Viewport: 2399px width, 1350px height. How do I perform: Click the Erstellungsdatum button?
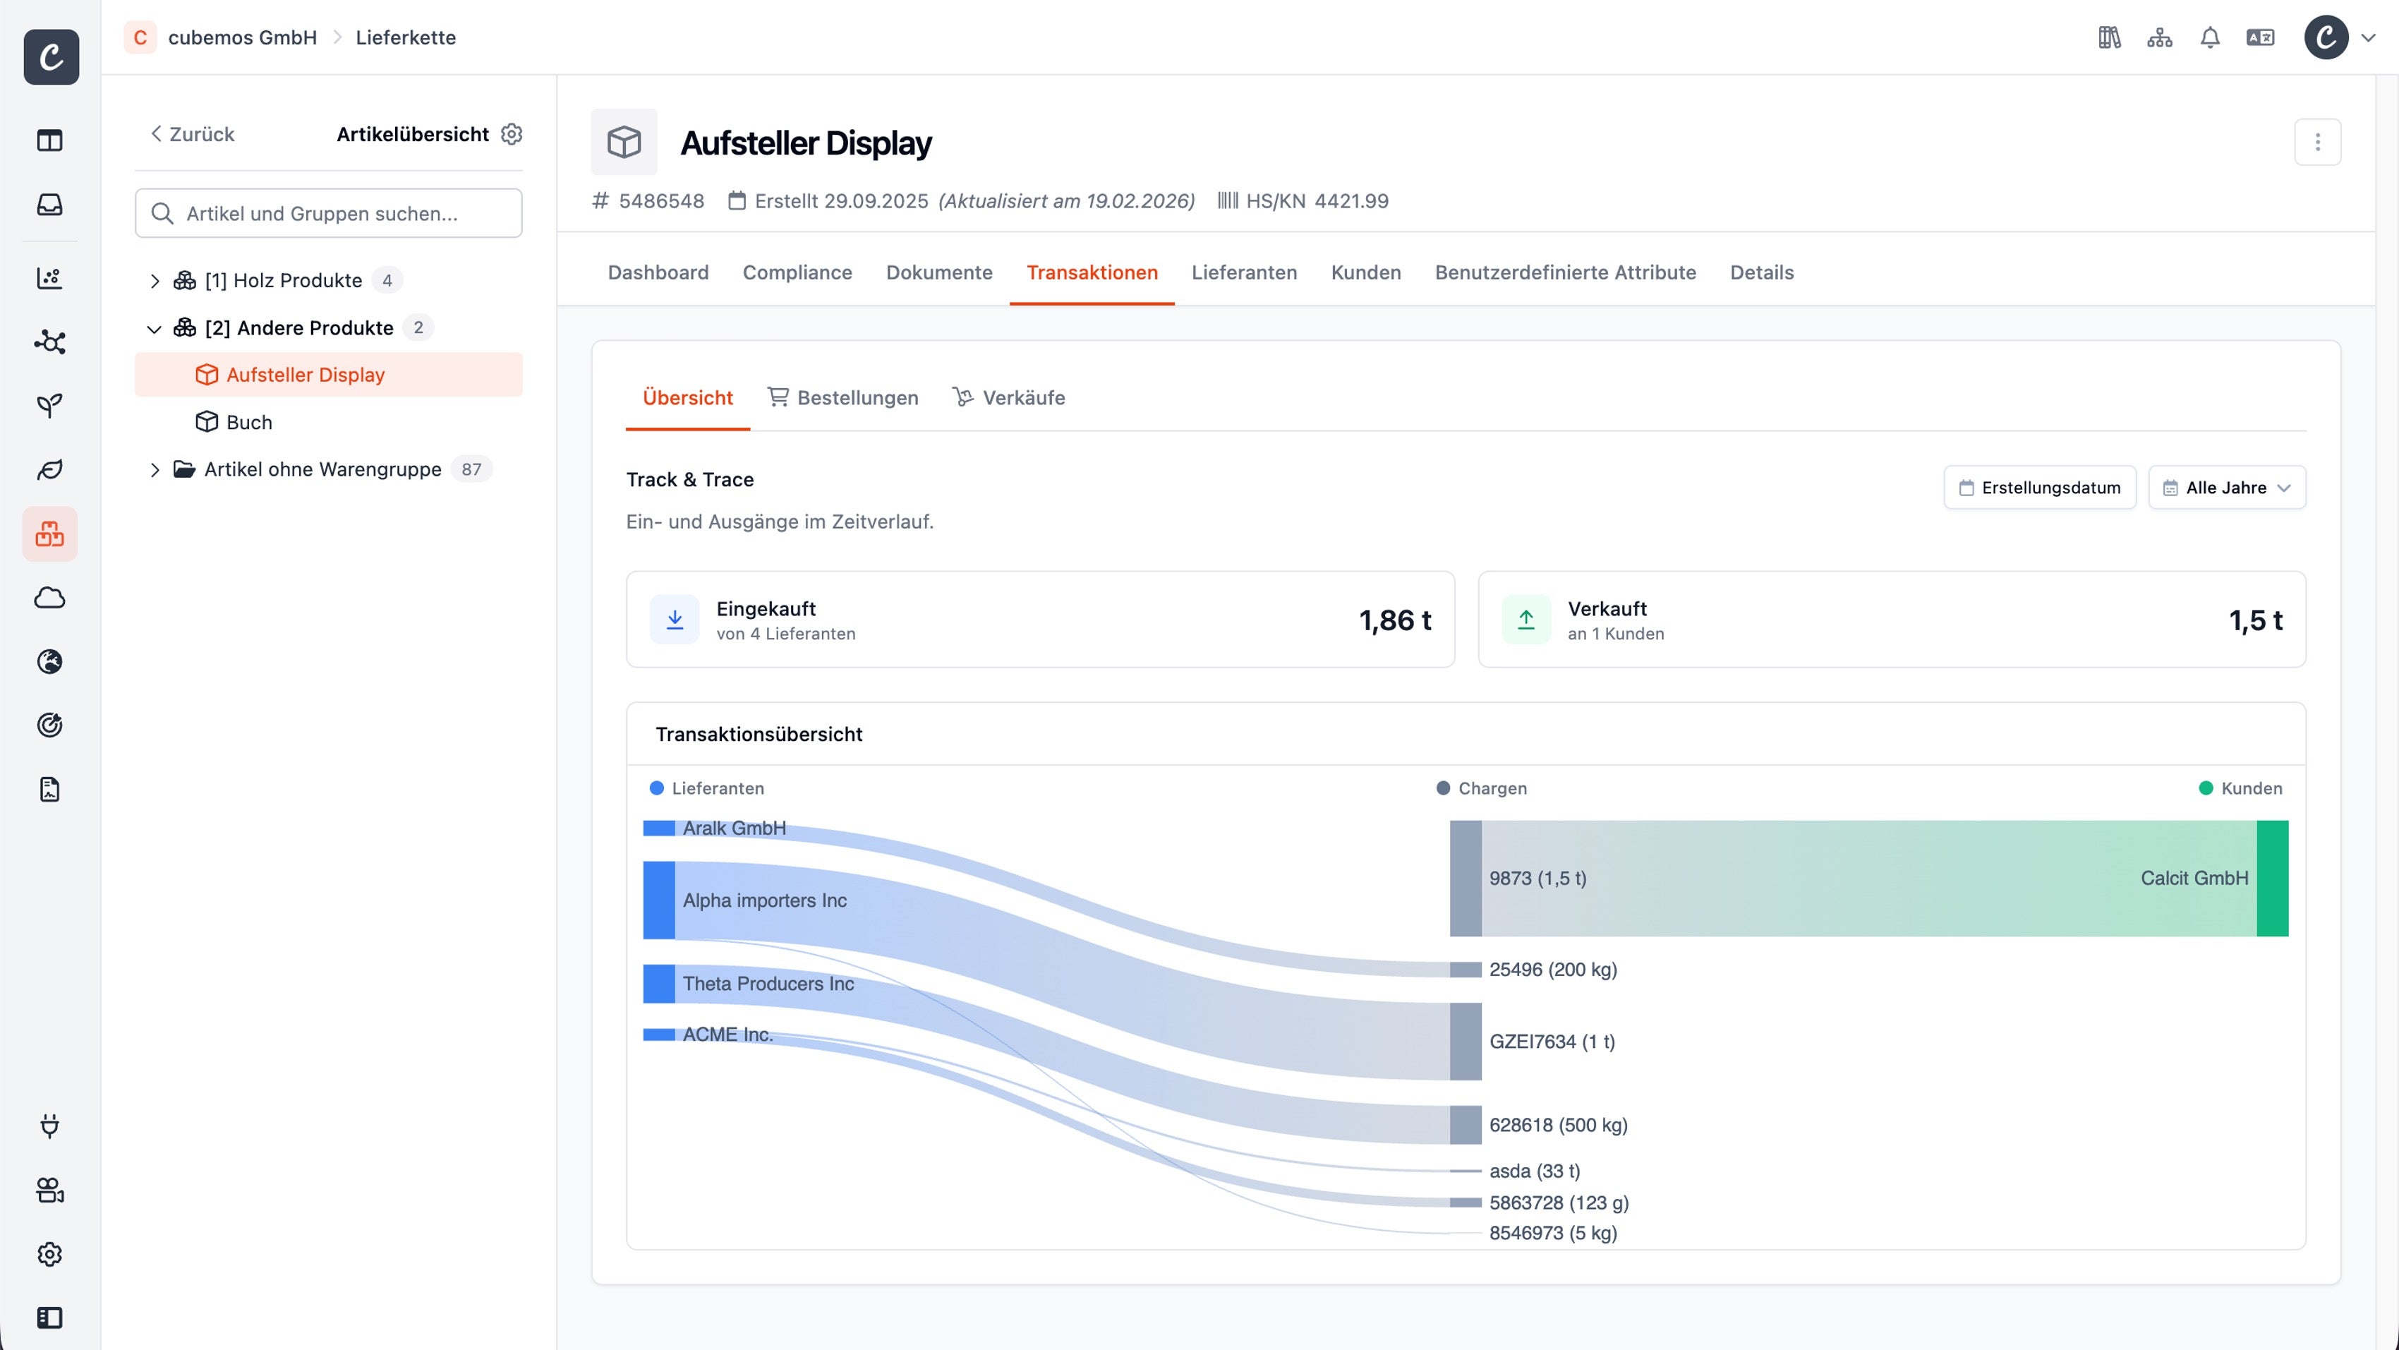pos(2040,487)
